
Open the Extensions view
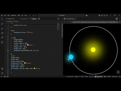(x=2, y=33)
